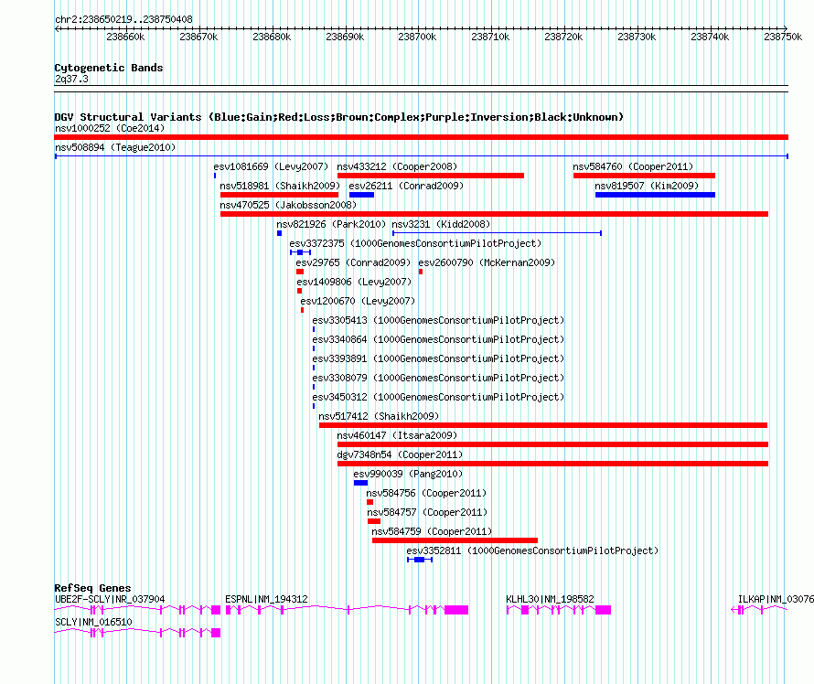This screenshot has width=814, height=684.
Task: Click the esv3372375 1000Genomes variant glyph
Action: (x=300, y=252)
